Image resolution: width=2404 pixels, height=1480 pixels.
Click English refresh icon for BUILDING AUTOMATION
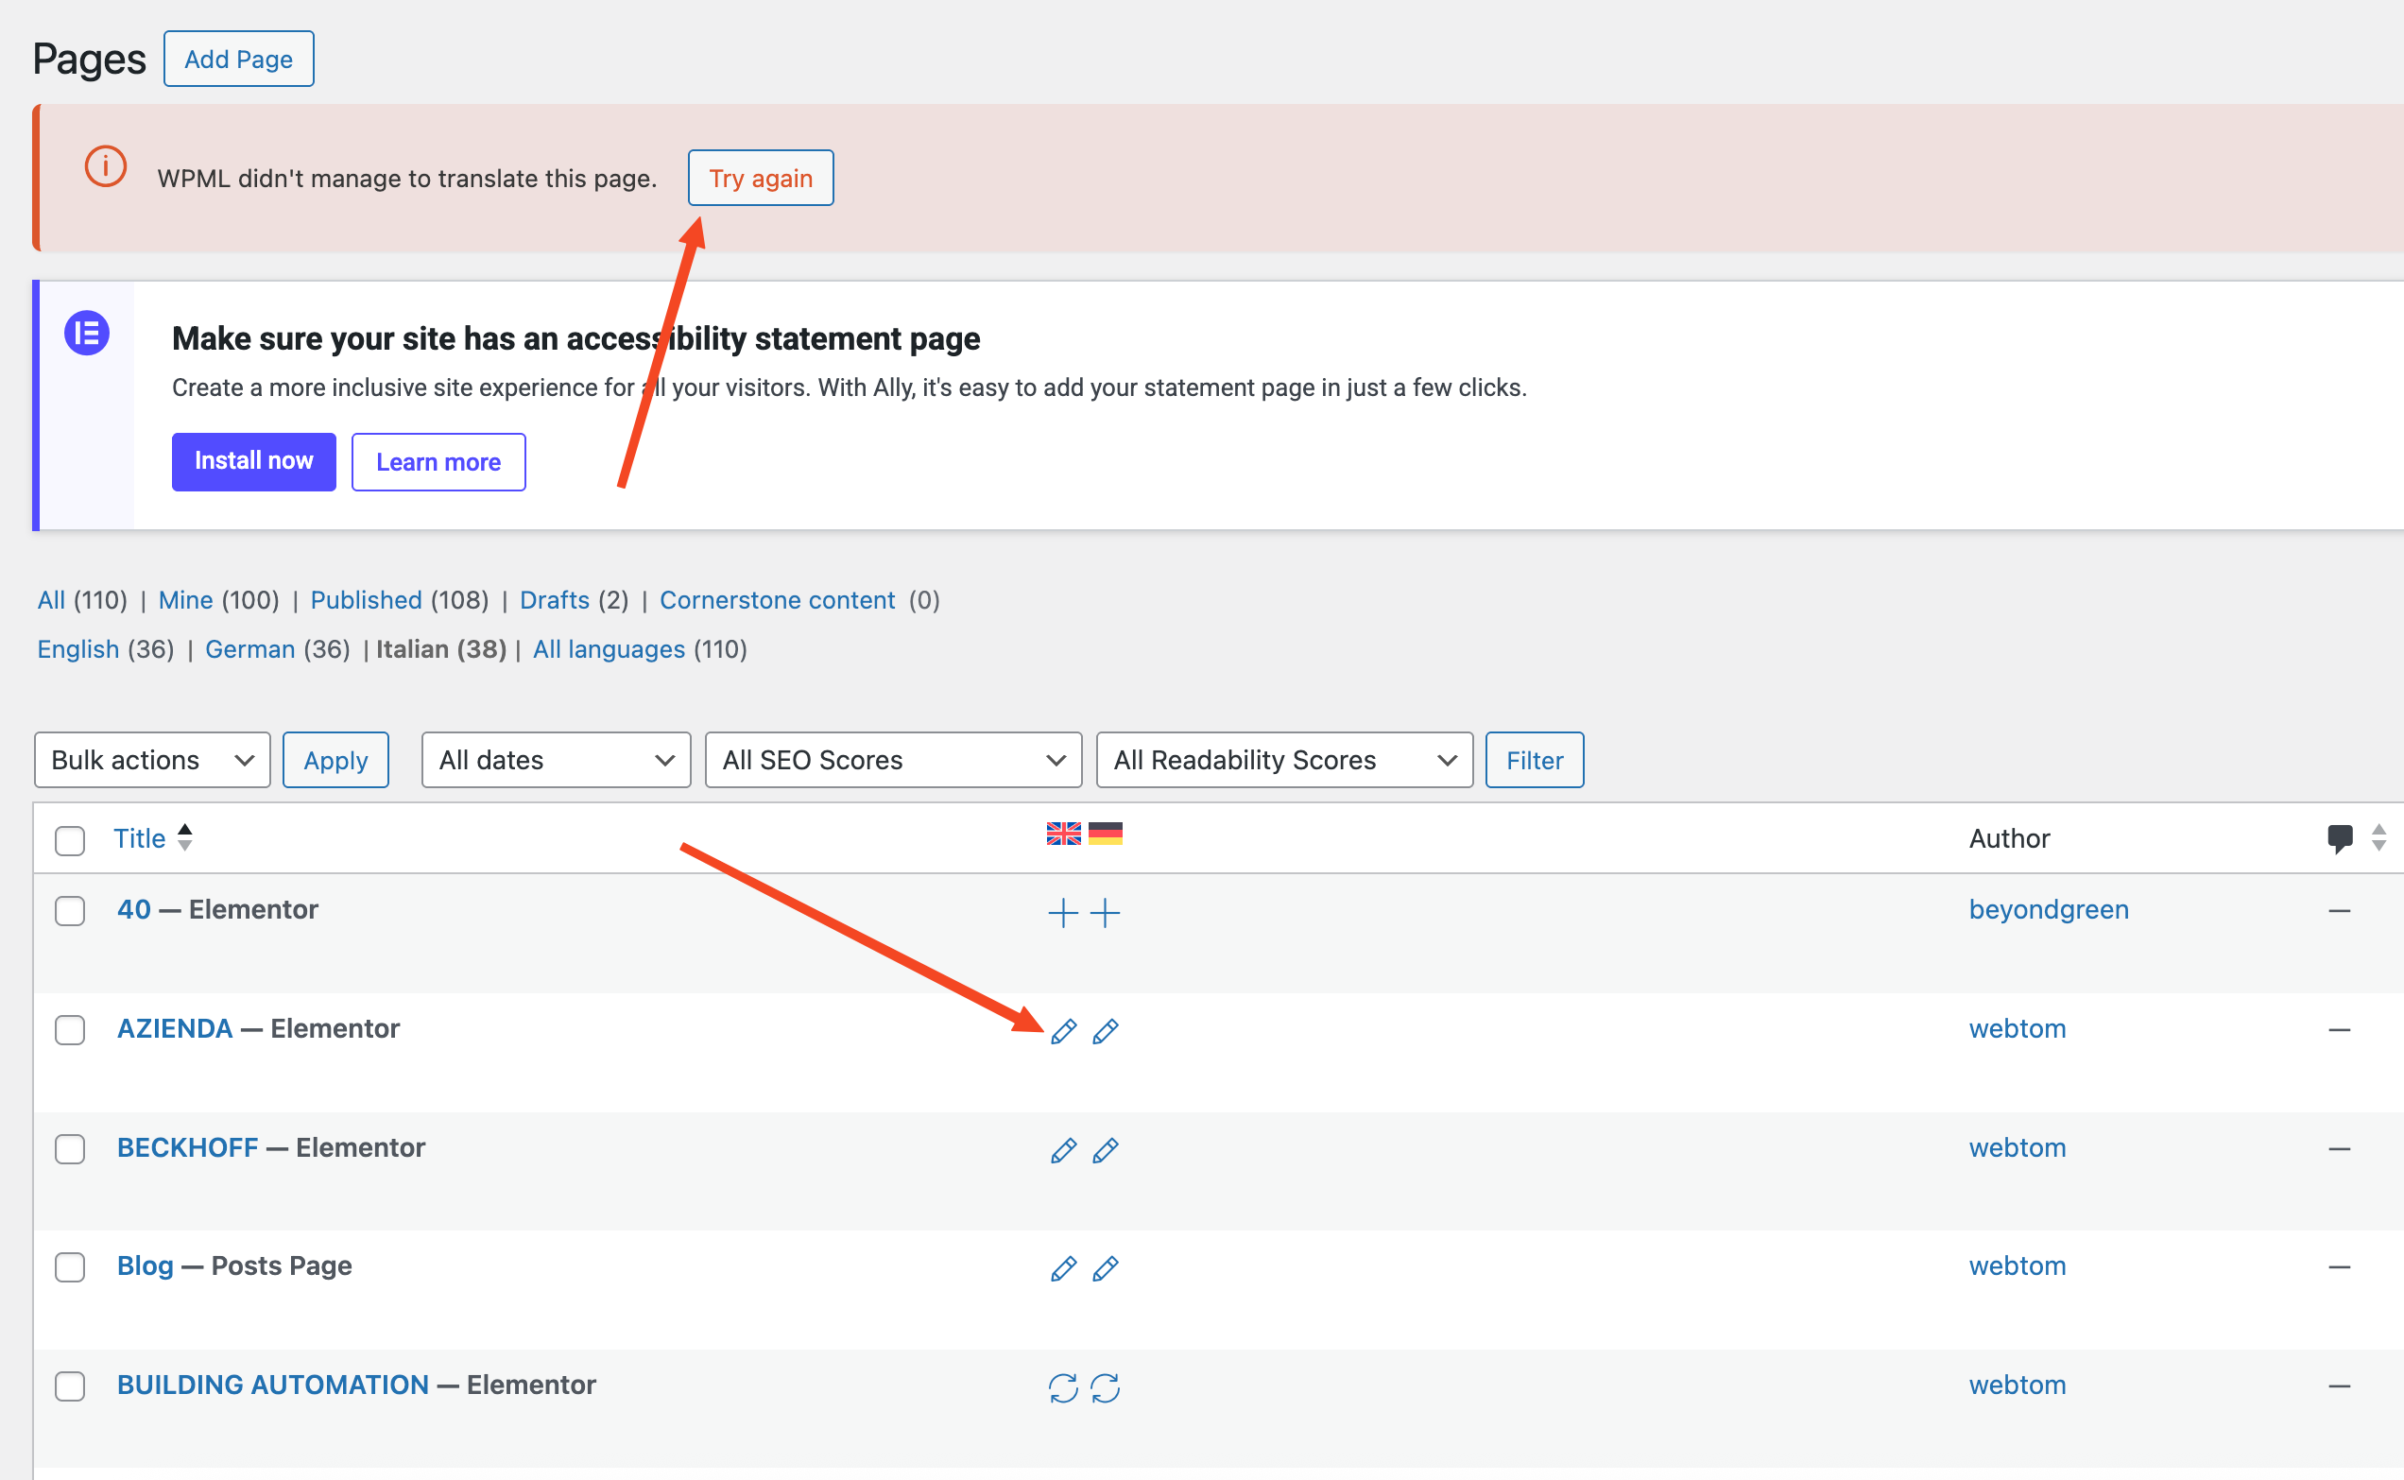[x=1062, y=1387]
